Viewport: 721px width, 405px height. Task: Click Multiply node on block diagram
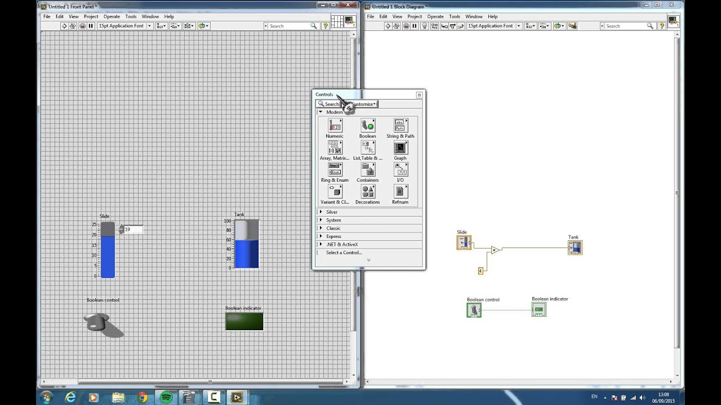click(x=495, y=250)
